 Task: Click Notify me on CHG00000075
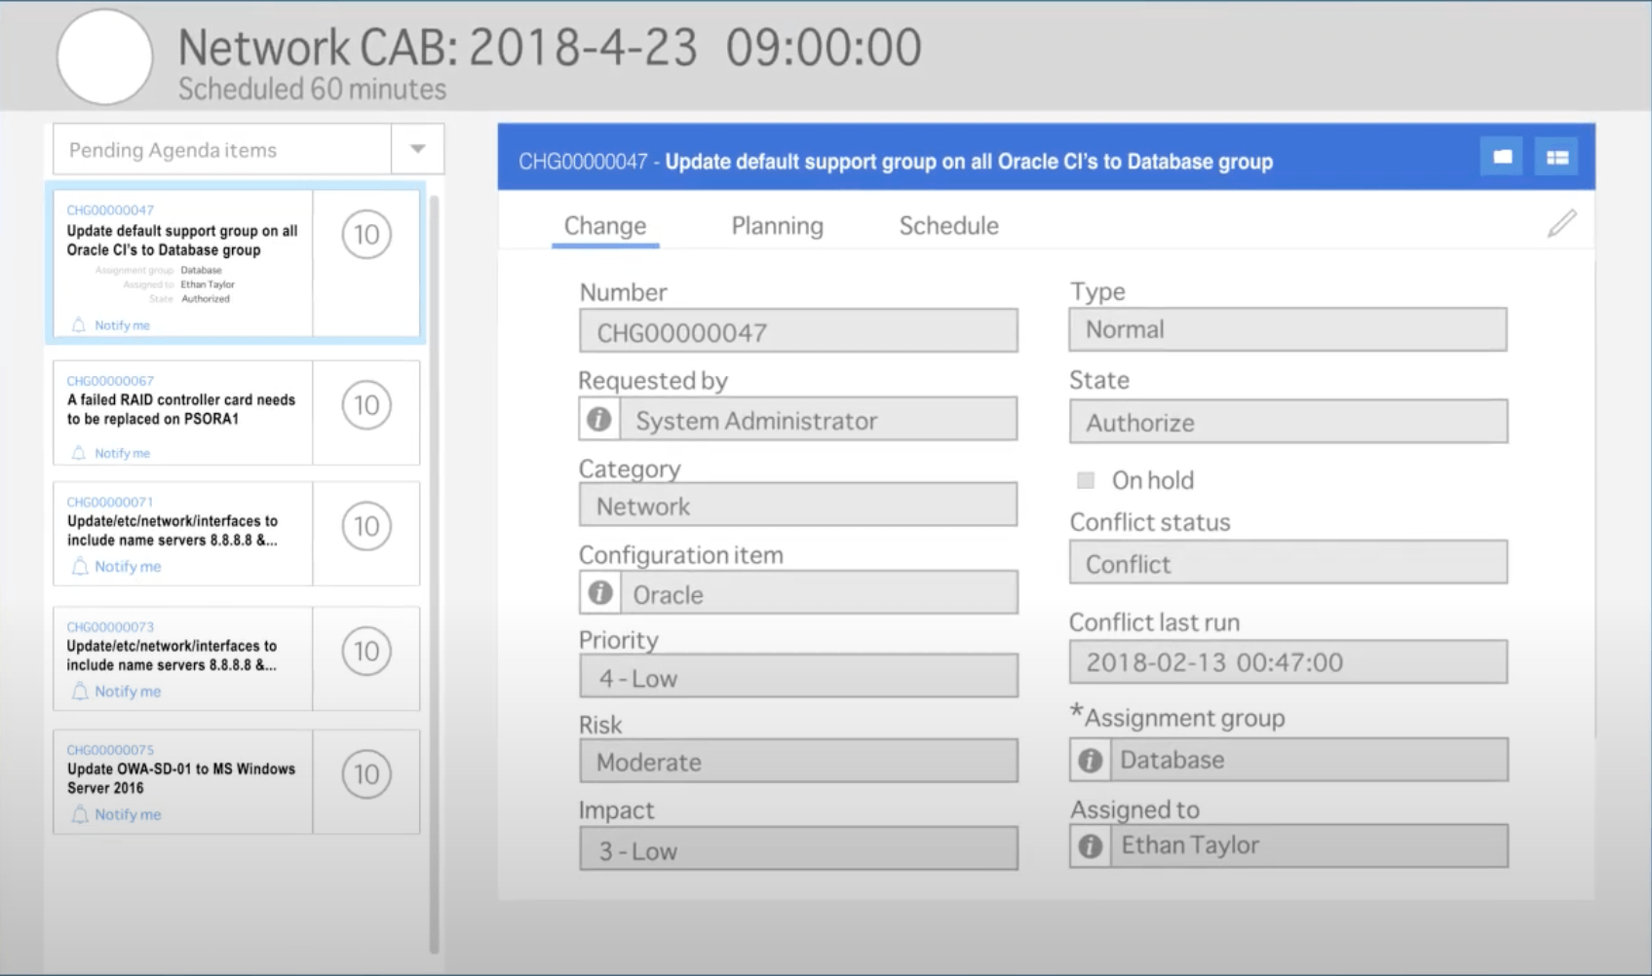[x=128, y=814]
